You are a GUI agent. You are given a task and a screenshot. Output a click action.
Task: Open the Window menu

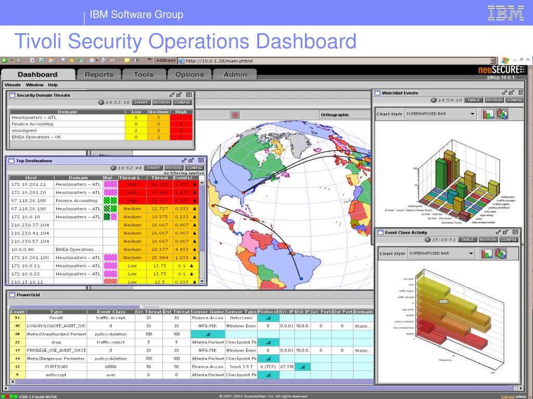pyautogui.click(x=35, y=85)
